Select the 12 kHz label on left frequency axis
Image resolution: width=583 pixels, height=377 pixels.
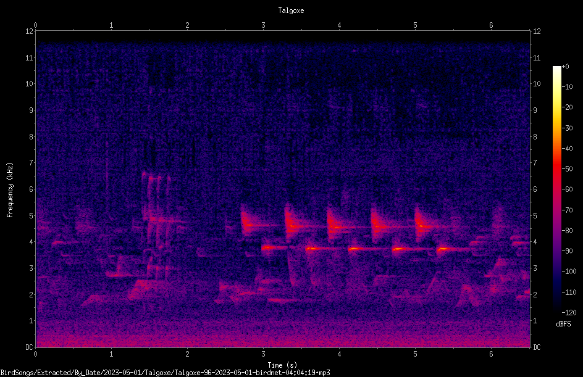click(30, 31)
